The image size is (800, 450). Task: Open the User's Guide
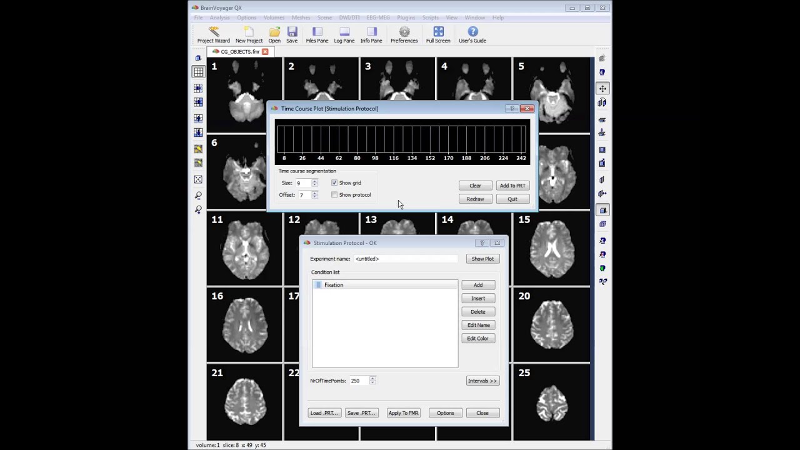472,35
